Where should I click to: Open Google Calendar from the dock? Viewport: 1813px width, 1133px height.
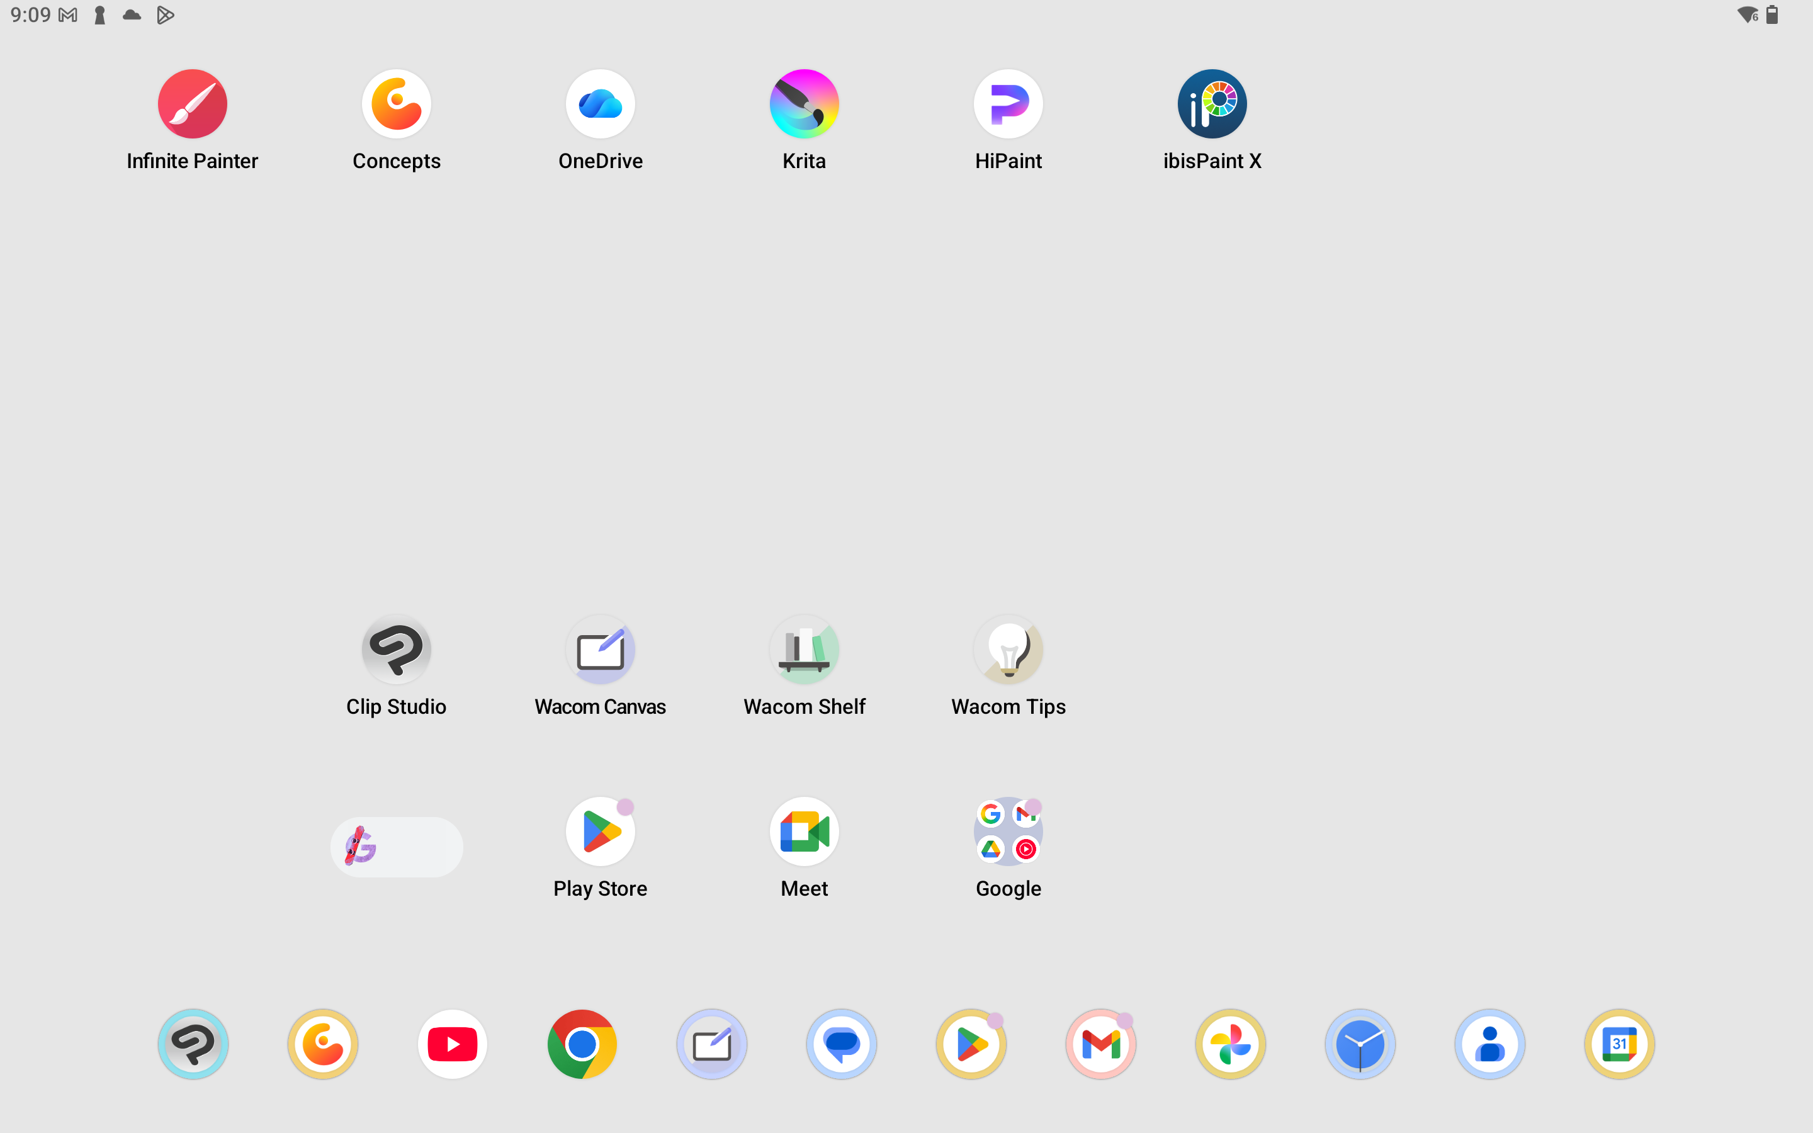click(x=1619, y=1044)
